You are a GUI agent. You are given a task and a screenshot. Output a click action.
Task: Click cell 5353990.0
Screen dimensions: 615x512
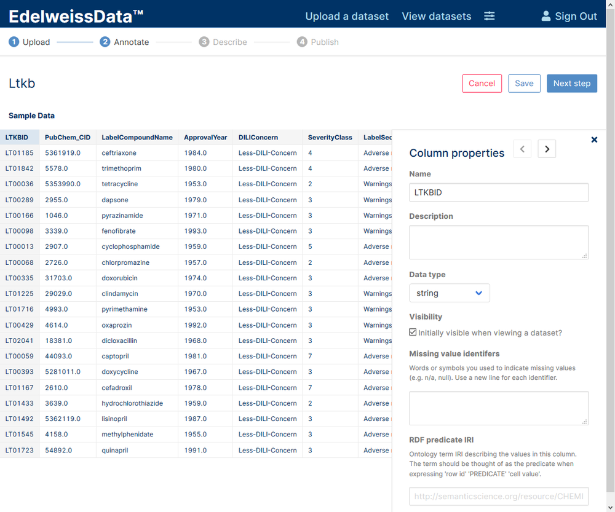pos(68,184)
